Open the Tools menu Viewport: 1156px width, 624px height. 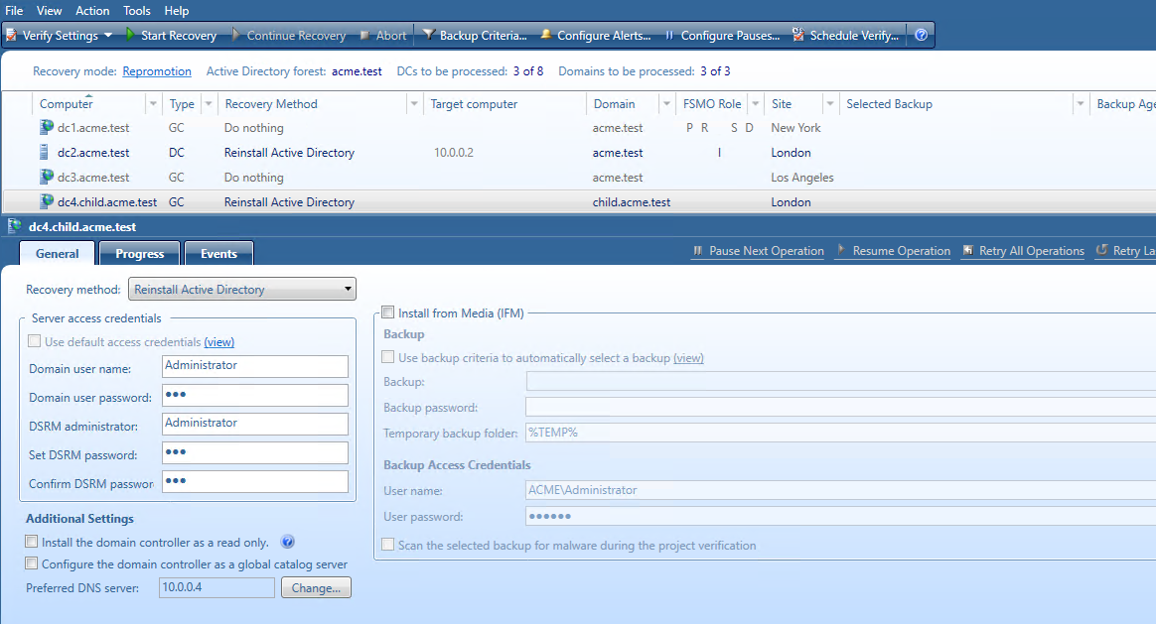tap(137, 10)
